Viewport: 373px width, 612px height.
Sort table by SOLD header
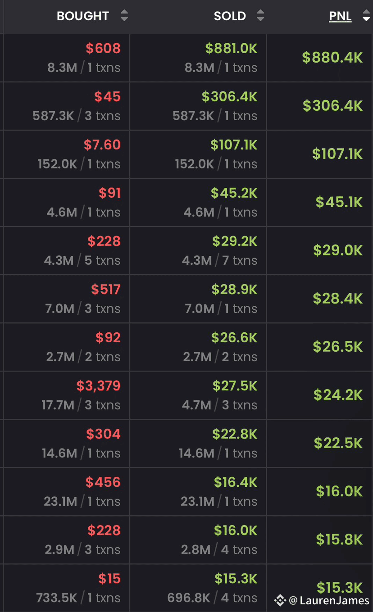pyautogui.click(x=230, y=16)
